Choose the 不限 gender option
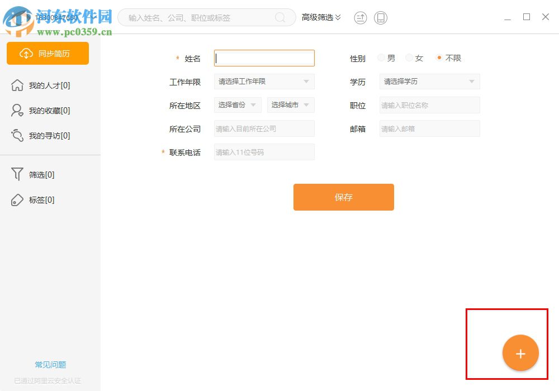The width and height of the screenshot is (559, 391). [x=439, y=58]
